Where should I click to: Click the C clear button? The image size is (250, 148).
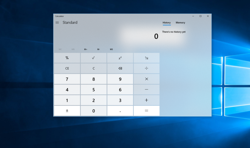(x=93, y=68)
